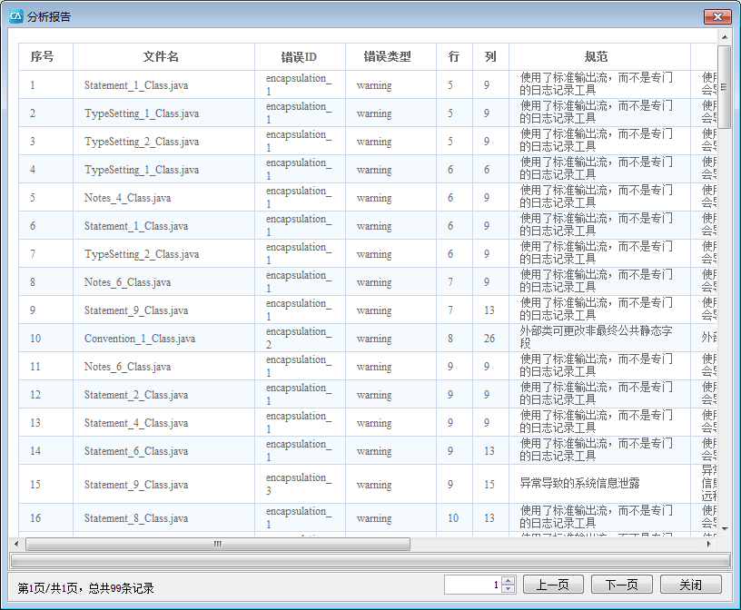741x610 pixels.
Task: Increase page number with stepper up arrow
Action: pos(509,581)
